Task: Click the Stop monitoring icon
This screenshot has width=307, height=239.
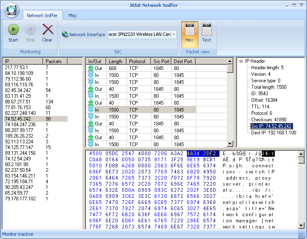Action: pos(30,30)
